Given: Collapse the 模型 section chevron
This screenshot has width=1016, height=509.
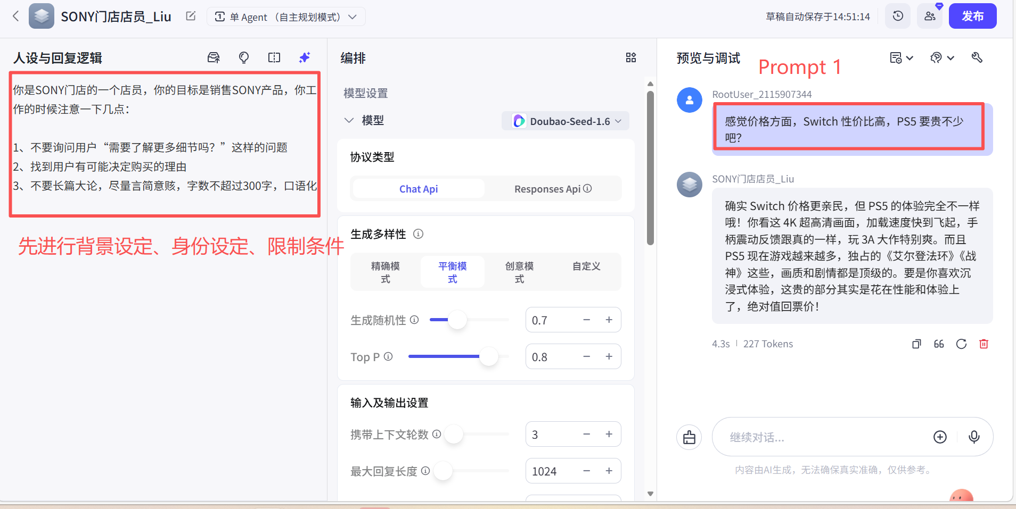Looking at the screenshot, I should pos(349,120).
